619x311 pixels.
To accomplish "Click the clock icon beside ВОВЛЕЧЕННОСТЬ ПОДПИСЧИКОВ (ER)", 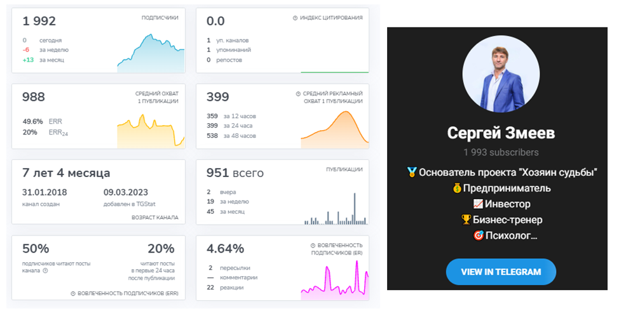I will coord(313,246).
